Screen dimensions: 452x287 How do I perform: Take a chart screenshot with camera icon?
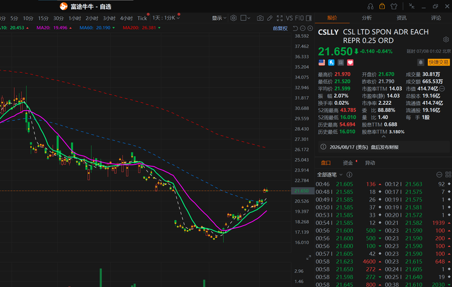pyautogui.click(x=260, y=18)
